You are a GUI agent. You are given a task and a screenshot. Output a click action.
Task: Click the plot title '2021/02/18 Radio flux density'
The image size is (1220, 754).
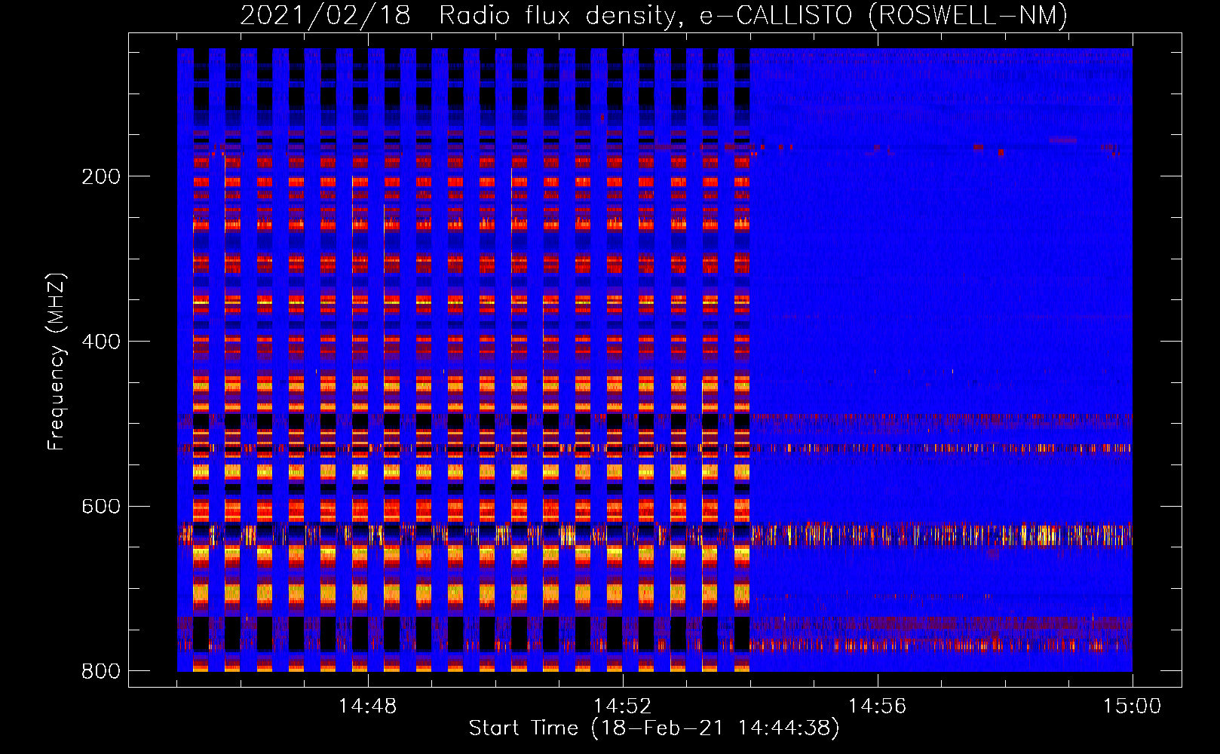(x=654, y=15)
